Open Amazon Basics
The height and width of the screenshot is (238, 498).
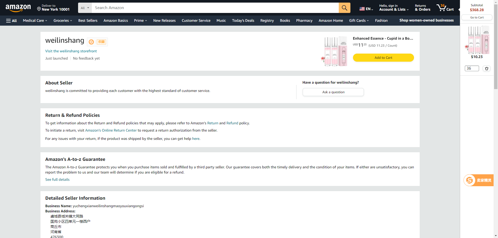click(x=116, y=20)
